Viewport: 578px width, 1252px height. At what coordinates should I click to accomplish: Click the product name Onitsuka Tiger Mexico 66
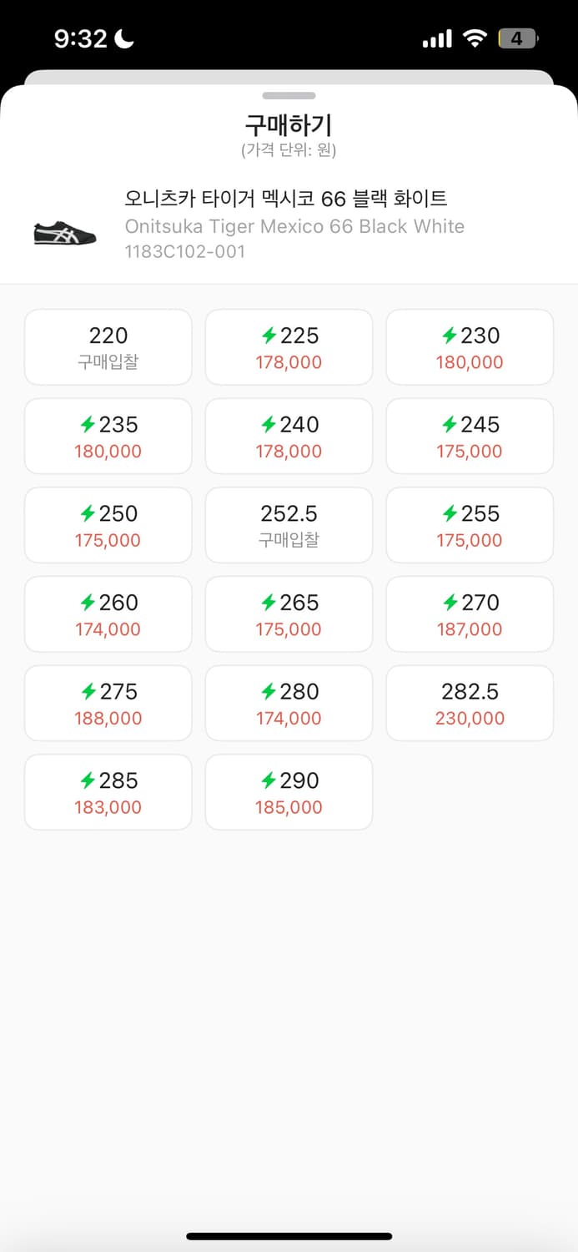pos(294,226)
